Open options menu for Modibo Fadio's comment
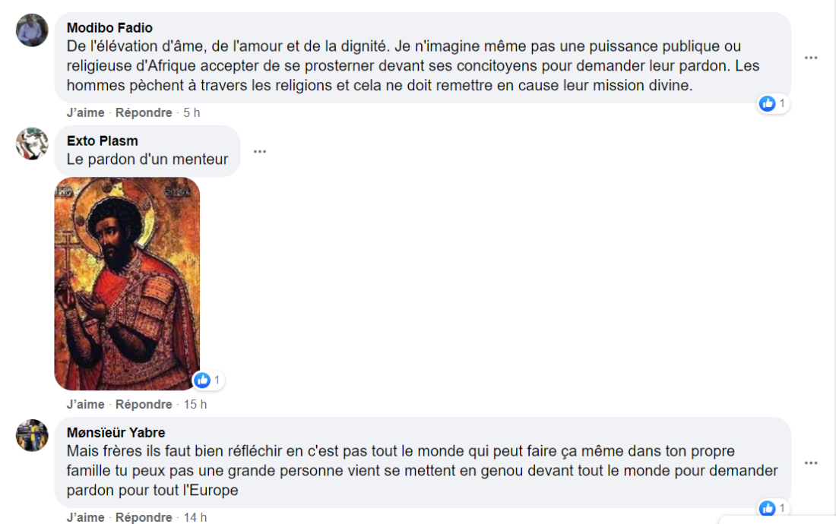The height and width of the screenshot is (524, 836). coord(811,58)
